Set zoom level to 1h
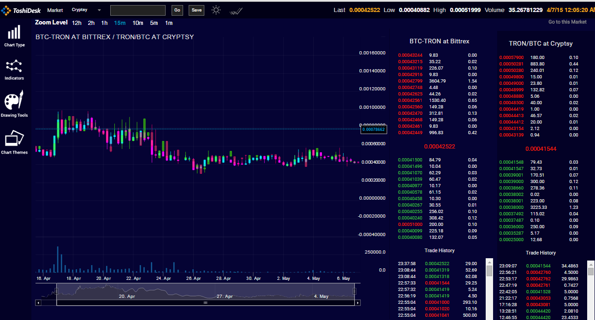 coord(105,23)
